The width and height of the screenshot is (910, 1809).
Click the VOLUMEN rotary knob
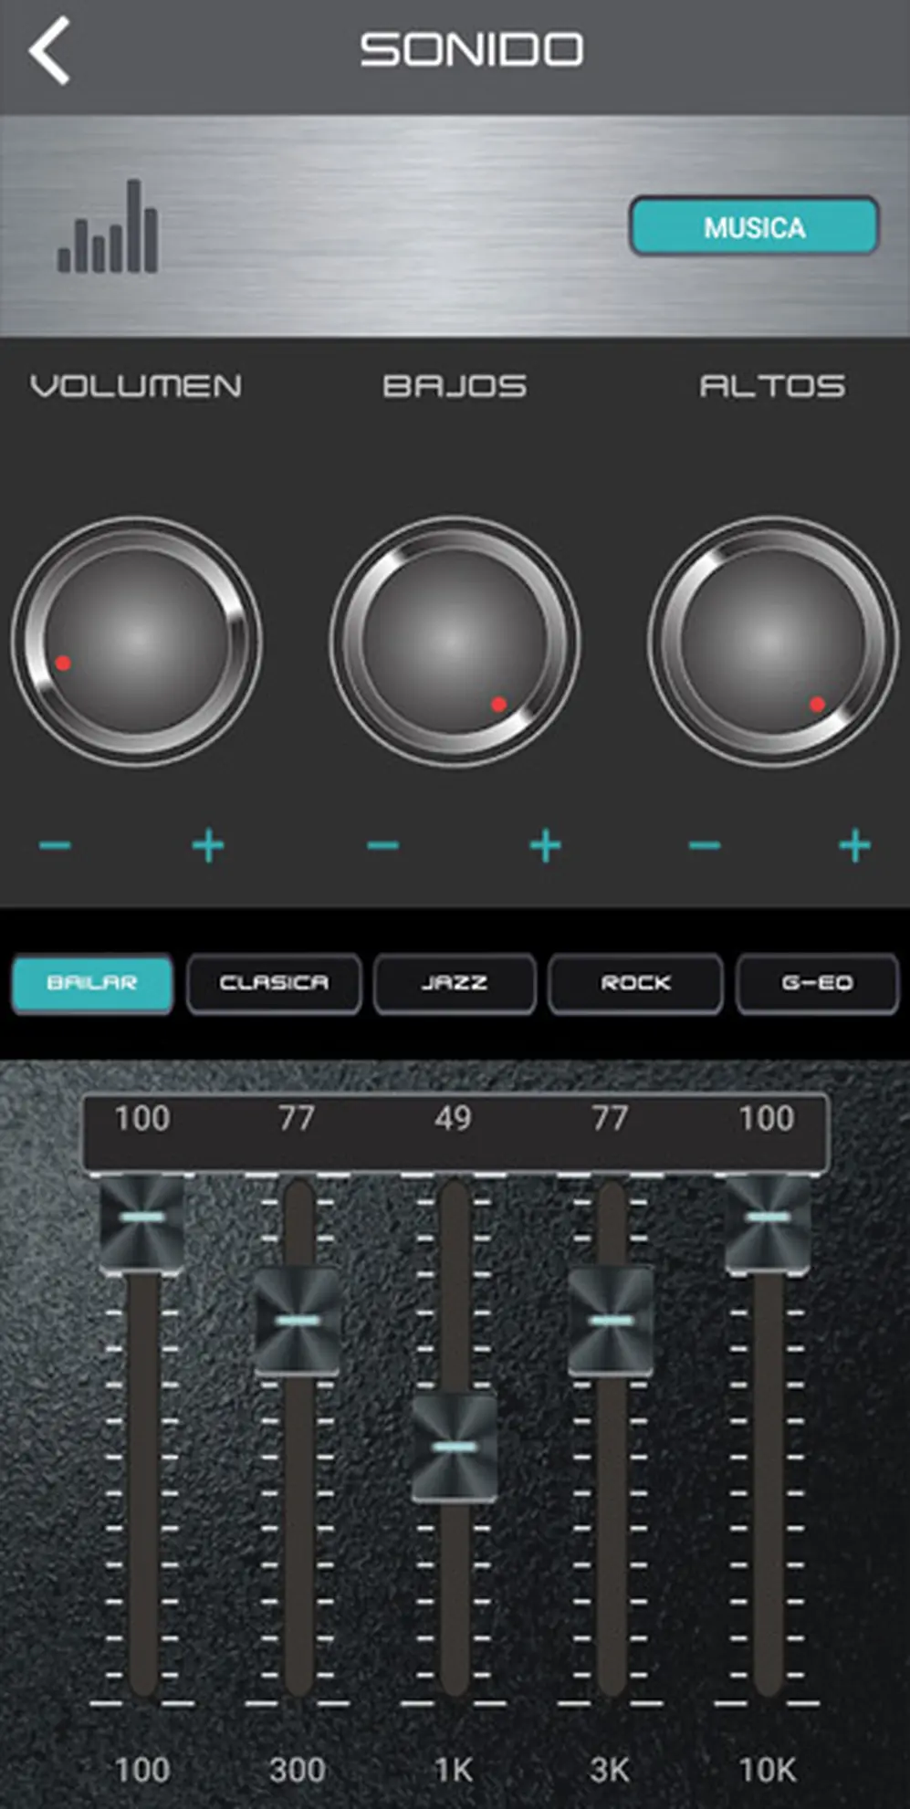click(137, 641)
